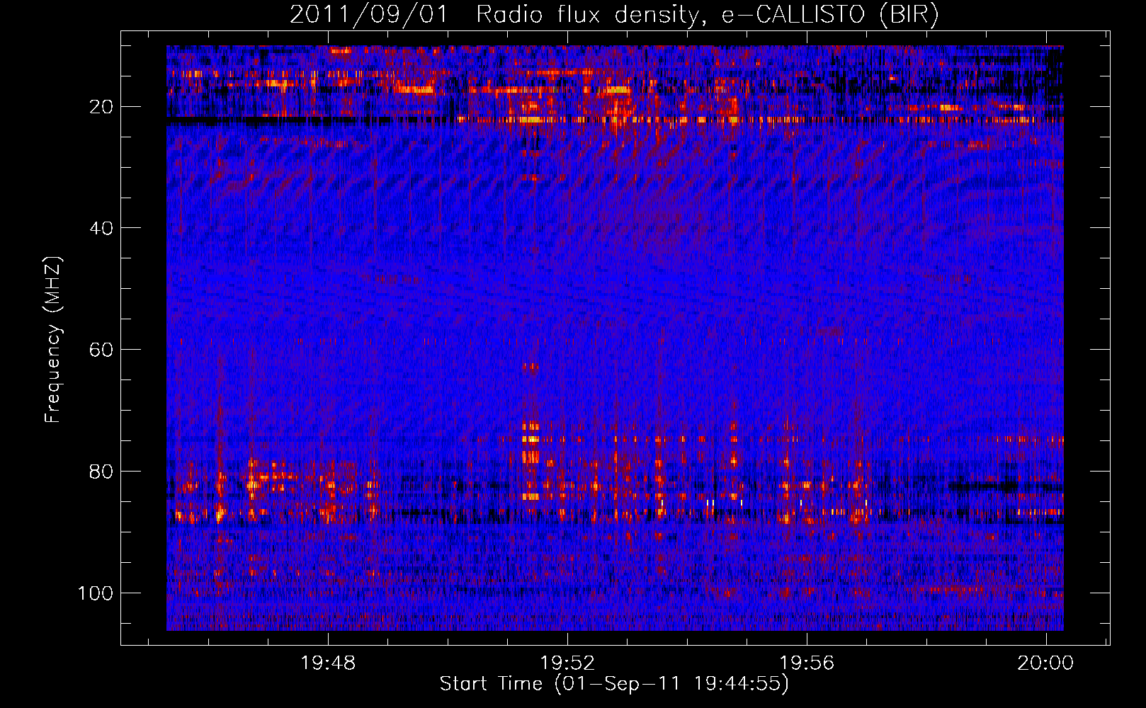Click the '40' frequency tick label

click(102, 228)
